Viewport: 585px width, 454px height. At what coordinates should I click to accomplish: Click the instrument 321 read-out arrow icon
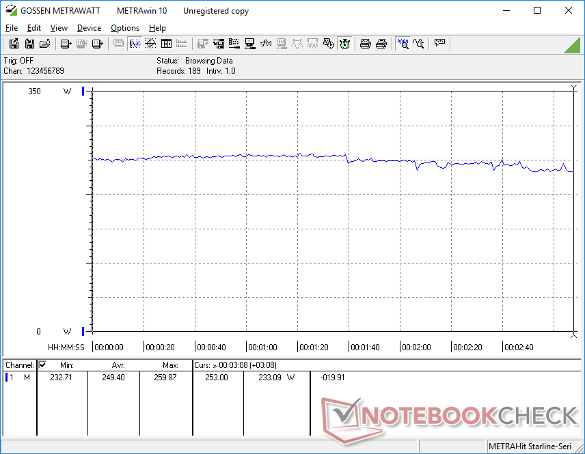pyautogui.click(x=66, y=44)
